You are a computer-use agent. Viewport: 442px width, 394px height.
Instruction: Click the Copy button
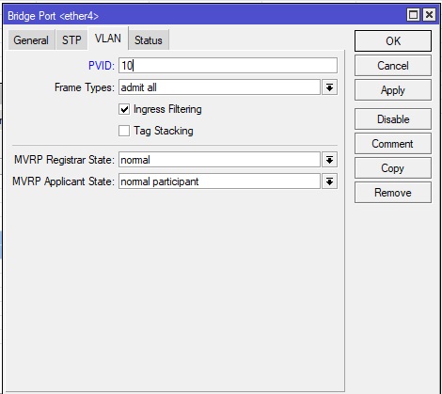[393, 168]
